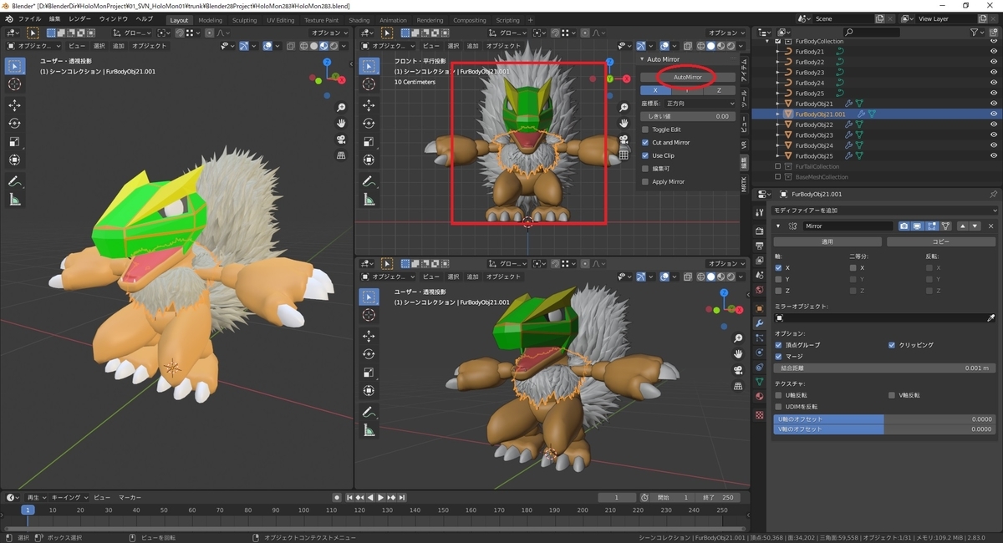This screenshot has width=1003, height=543.
Task: Open the Texture properties tab
Action: pos(759,414)
